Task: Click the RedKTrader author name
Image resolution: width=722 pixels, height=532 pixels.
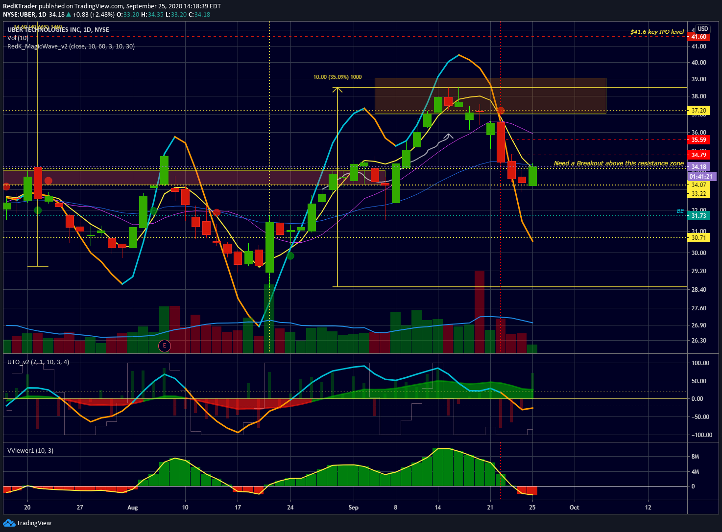Action: (x=20, y=6)
